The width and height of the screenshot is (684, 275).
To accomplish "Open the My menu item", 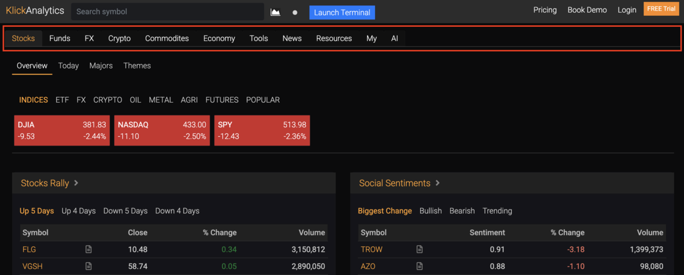I will 372,38.
